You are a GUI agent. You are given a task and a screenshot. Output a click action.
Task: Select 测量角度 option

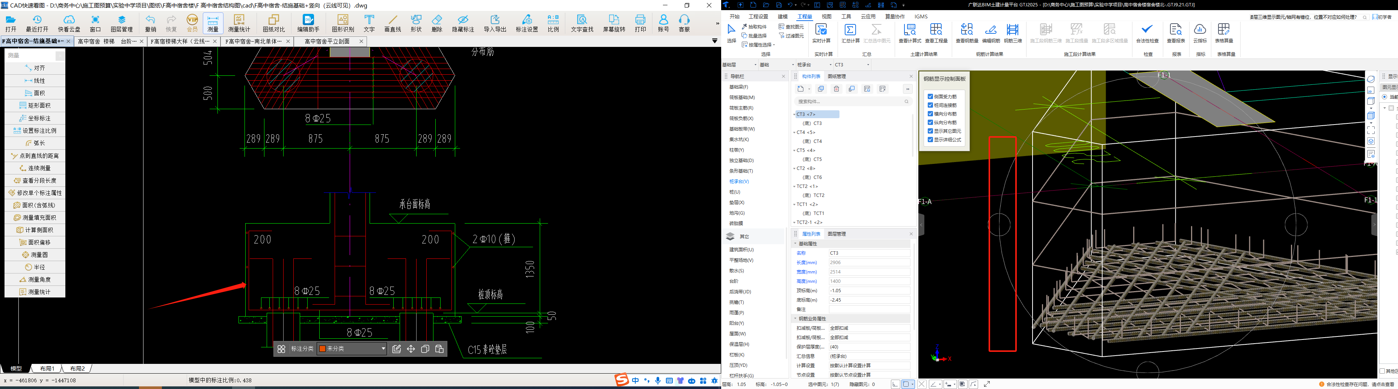(35, 279)
